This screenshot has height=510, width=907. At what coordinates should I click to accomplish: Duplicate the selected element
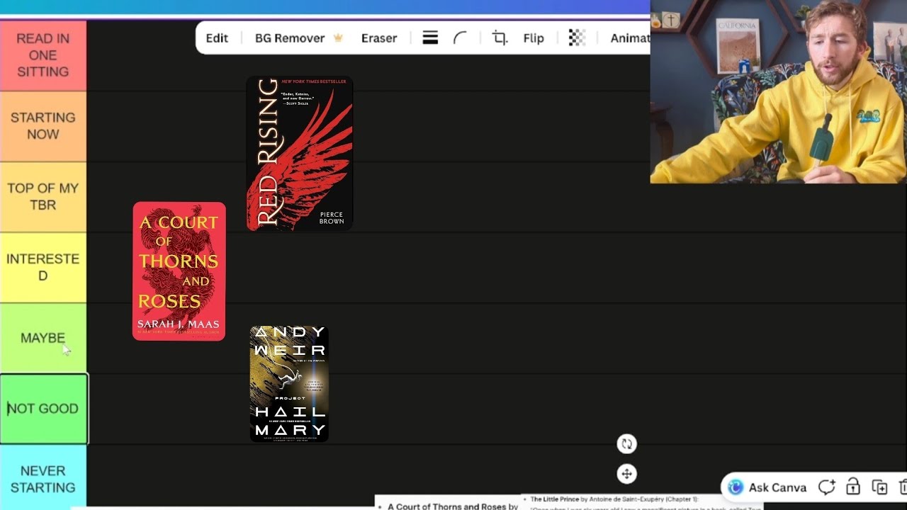tap(879, 487)
